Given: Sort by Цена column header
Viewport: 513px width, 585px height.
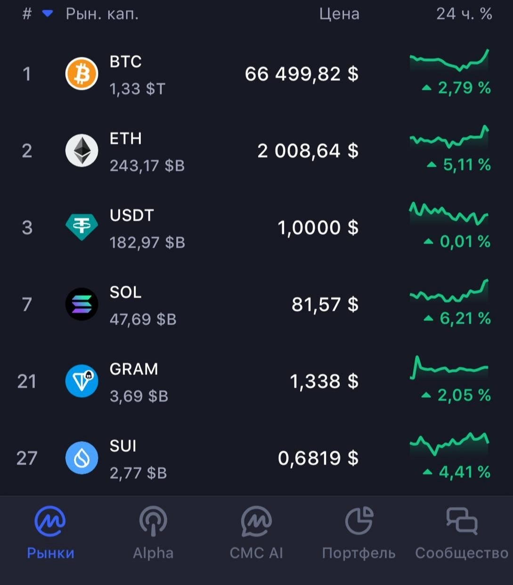Looking at the screenshot, I should [x=339, y=14].
